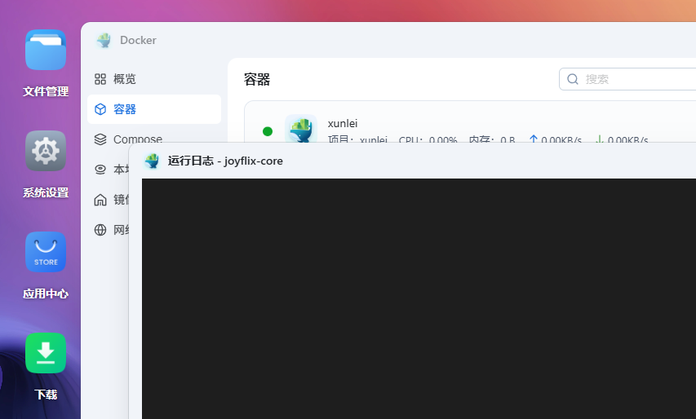
Task: Click the magnifier icon in search box
Action: (x=573, y=79)
